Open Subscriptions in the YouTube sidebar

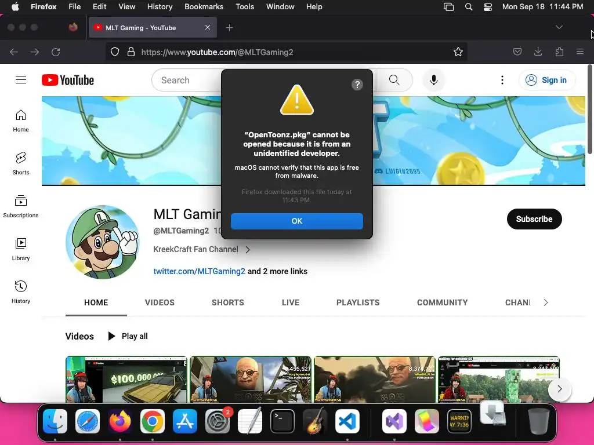click(x=21, y=207)
